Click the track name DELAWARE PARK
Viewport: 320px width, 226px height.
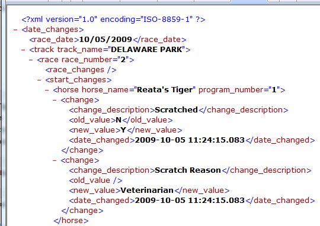click(x=146, y=49)
